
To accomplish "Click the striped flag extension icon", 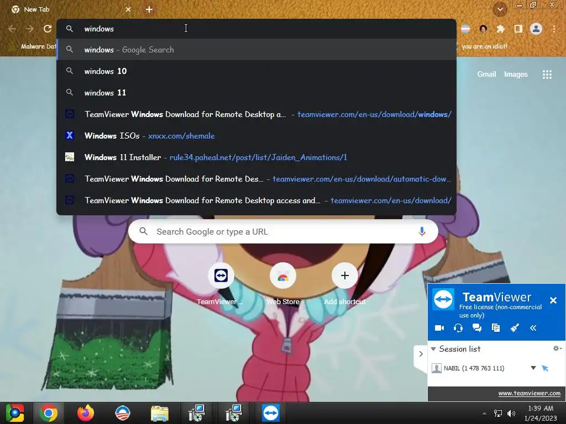I will click(x=465, y=29).
